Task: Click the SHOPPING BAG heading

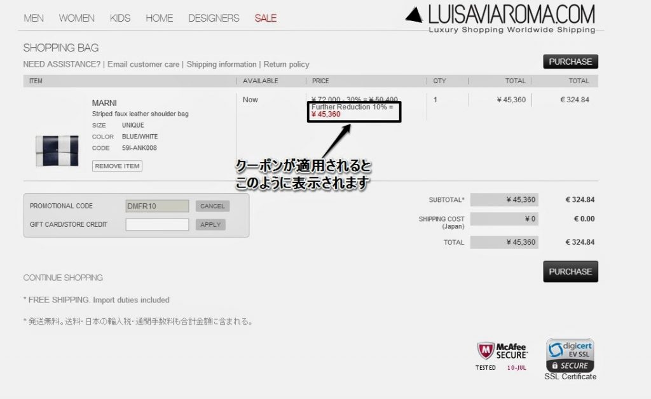Action: (x=61, y=48)
